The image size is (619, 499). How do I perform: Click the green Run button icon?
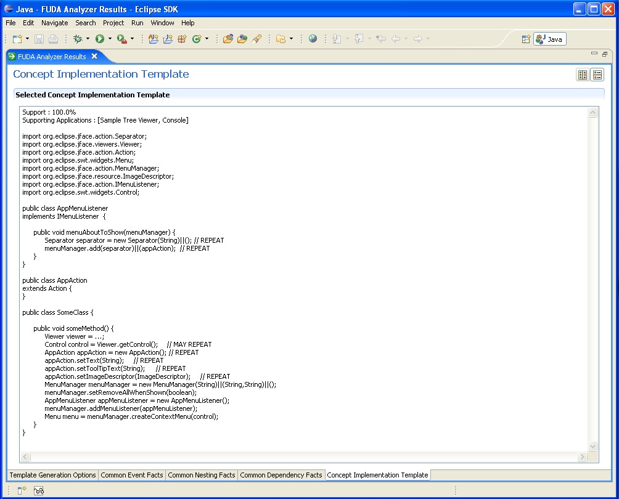[100, 39]
